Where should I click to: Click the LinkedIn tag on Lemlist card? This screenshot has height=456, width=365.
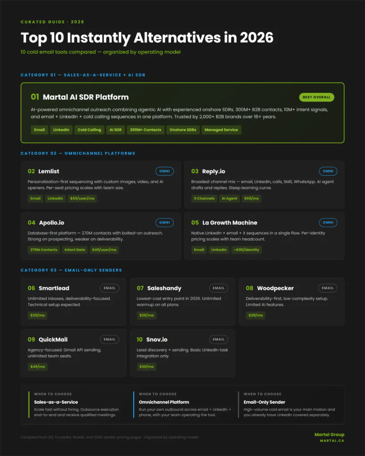tap(55, 198)
